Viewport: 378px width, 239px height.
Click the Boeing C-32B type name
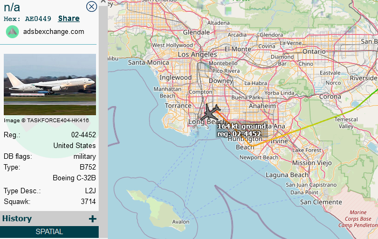(74, 178)
